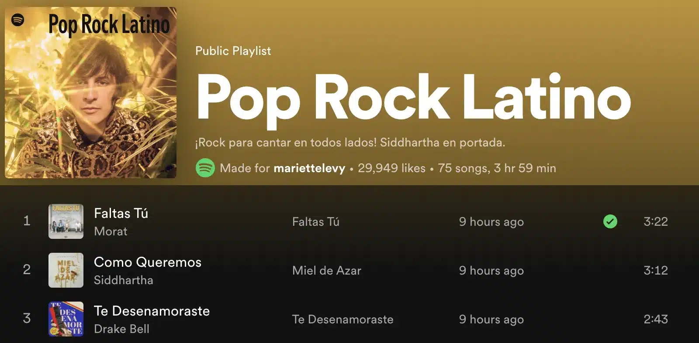Open the Pop Rock Latino cover art
Image resolution: width=699 pixels, height=343 pixels.
tap(90, 92)
